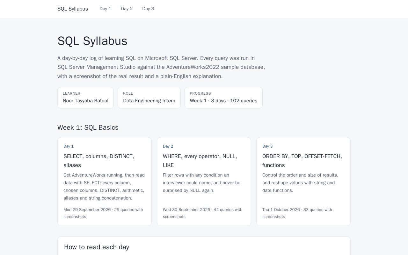Image resolution: width=408 pixels, height=255 pixels.
Task: Click the Day 3 label inside the third card
Action: click(x=267, y=146)
